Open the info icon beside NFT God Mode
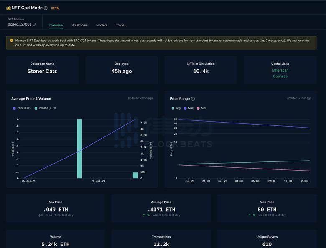This screenshot has width=326, height=248. click(x=46, y=8)
